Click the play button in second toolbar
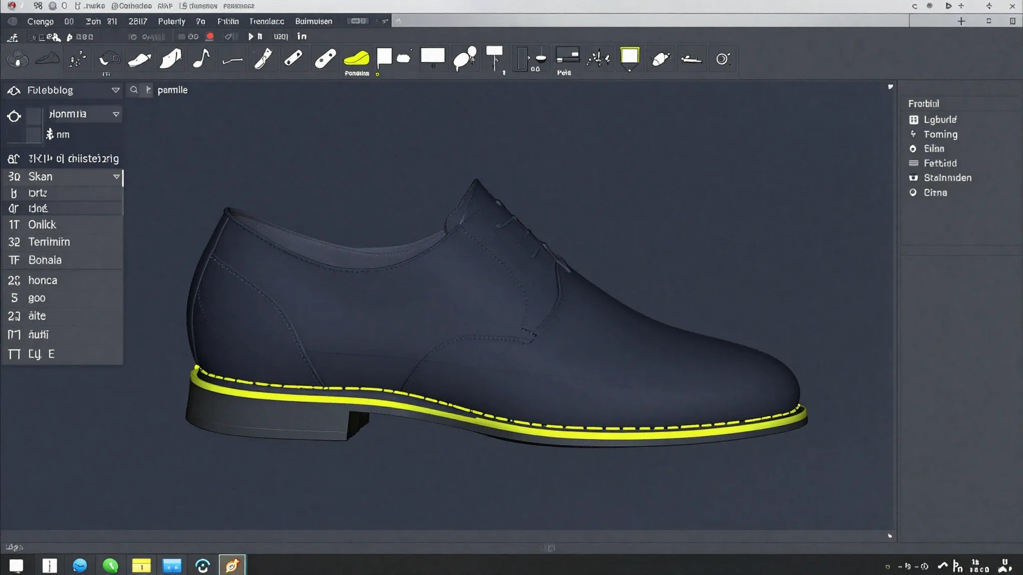Image resolution: width=1023 pixels, height=575 pixels. tap(251, 36)
